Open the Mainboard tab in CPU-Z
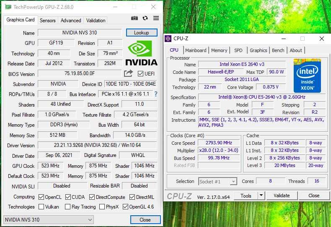This screenshot has width=331, height=227. pyautogui.click(x=196, y=50)
